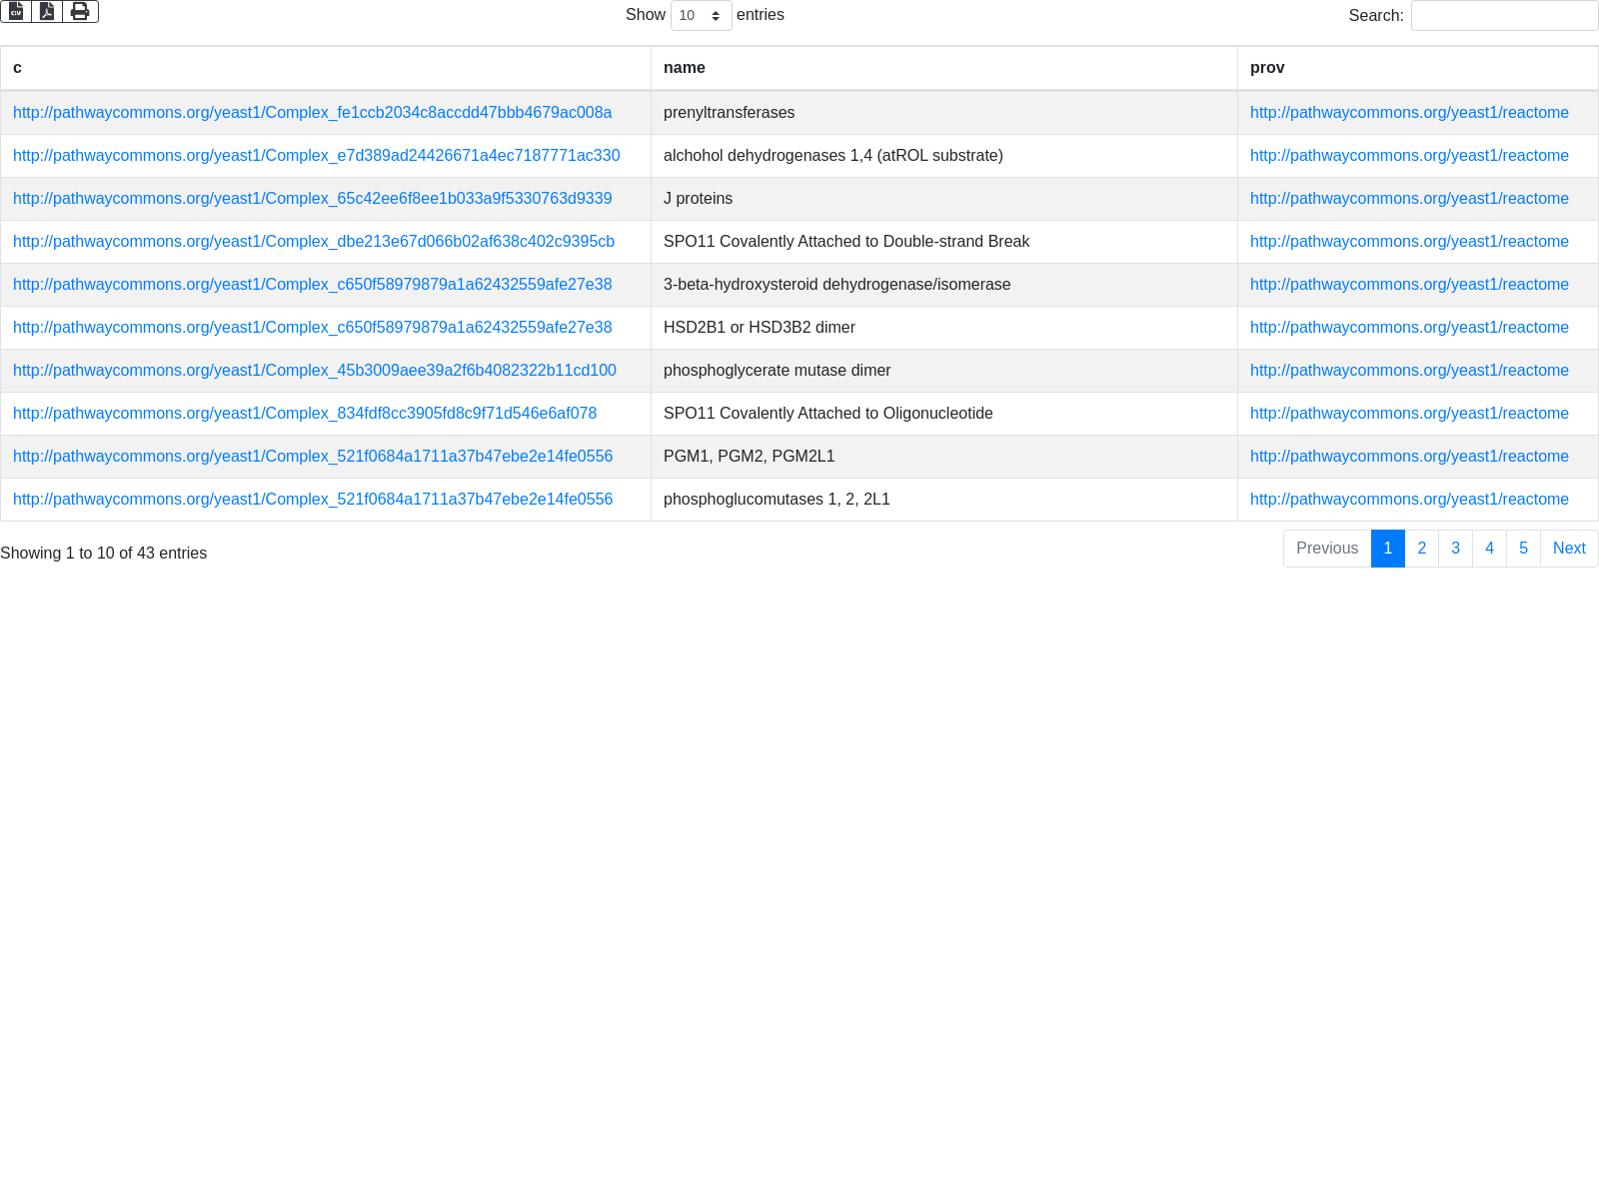Print the table using the printer icon
1599x1199 pixels.
pos(80,11)
